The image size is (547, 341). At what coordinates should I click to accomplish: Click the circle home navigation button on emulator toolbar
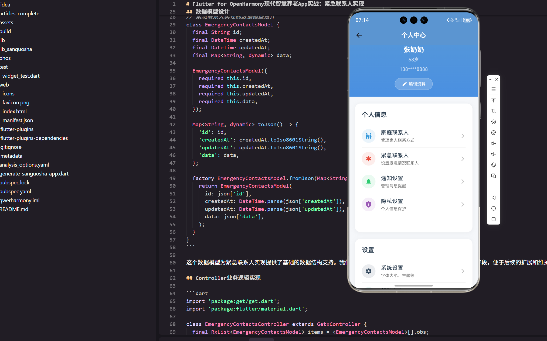pyautogui.click(x=494, y=208)
